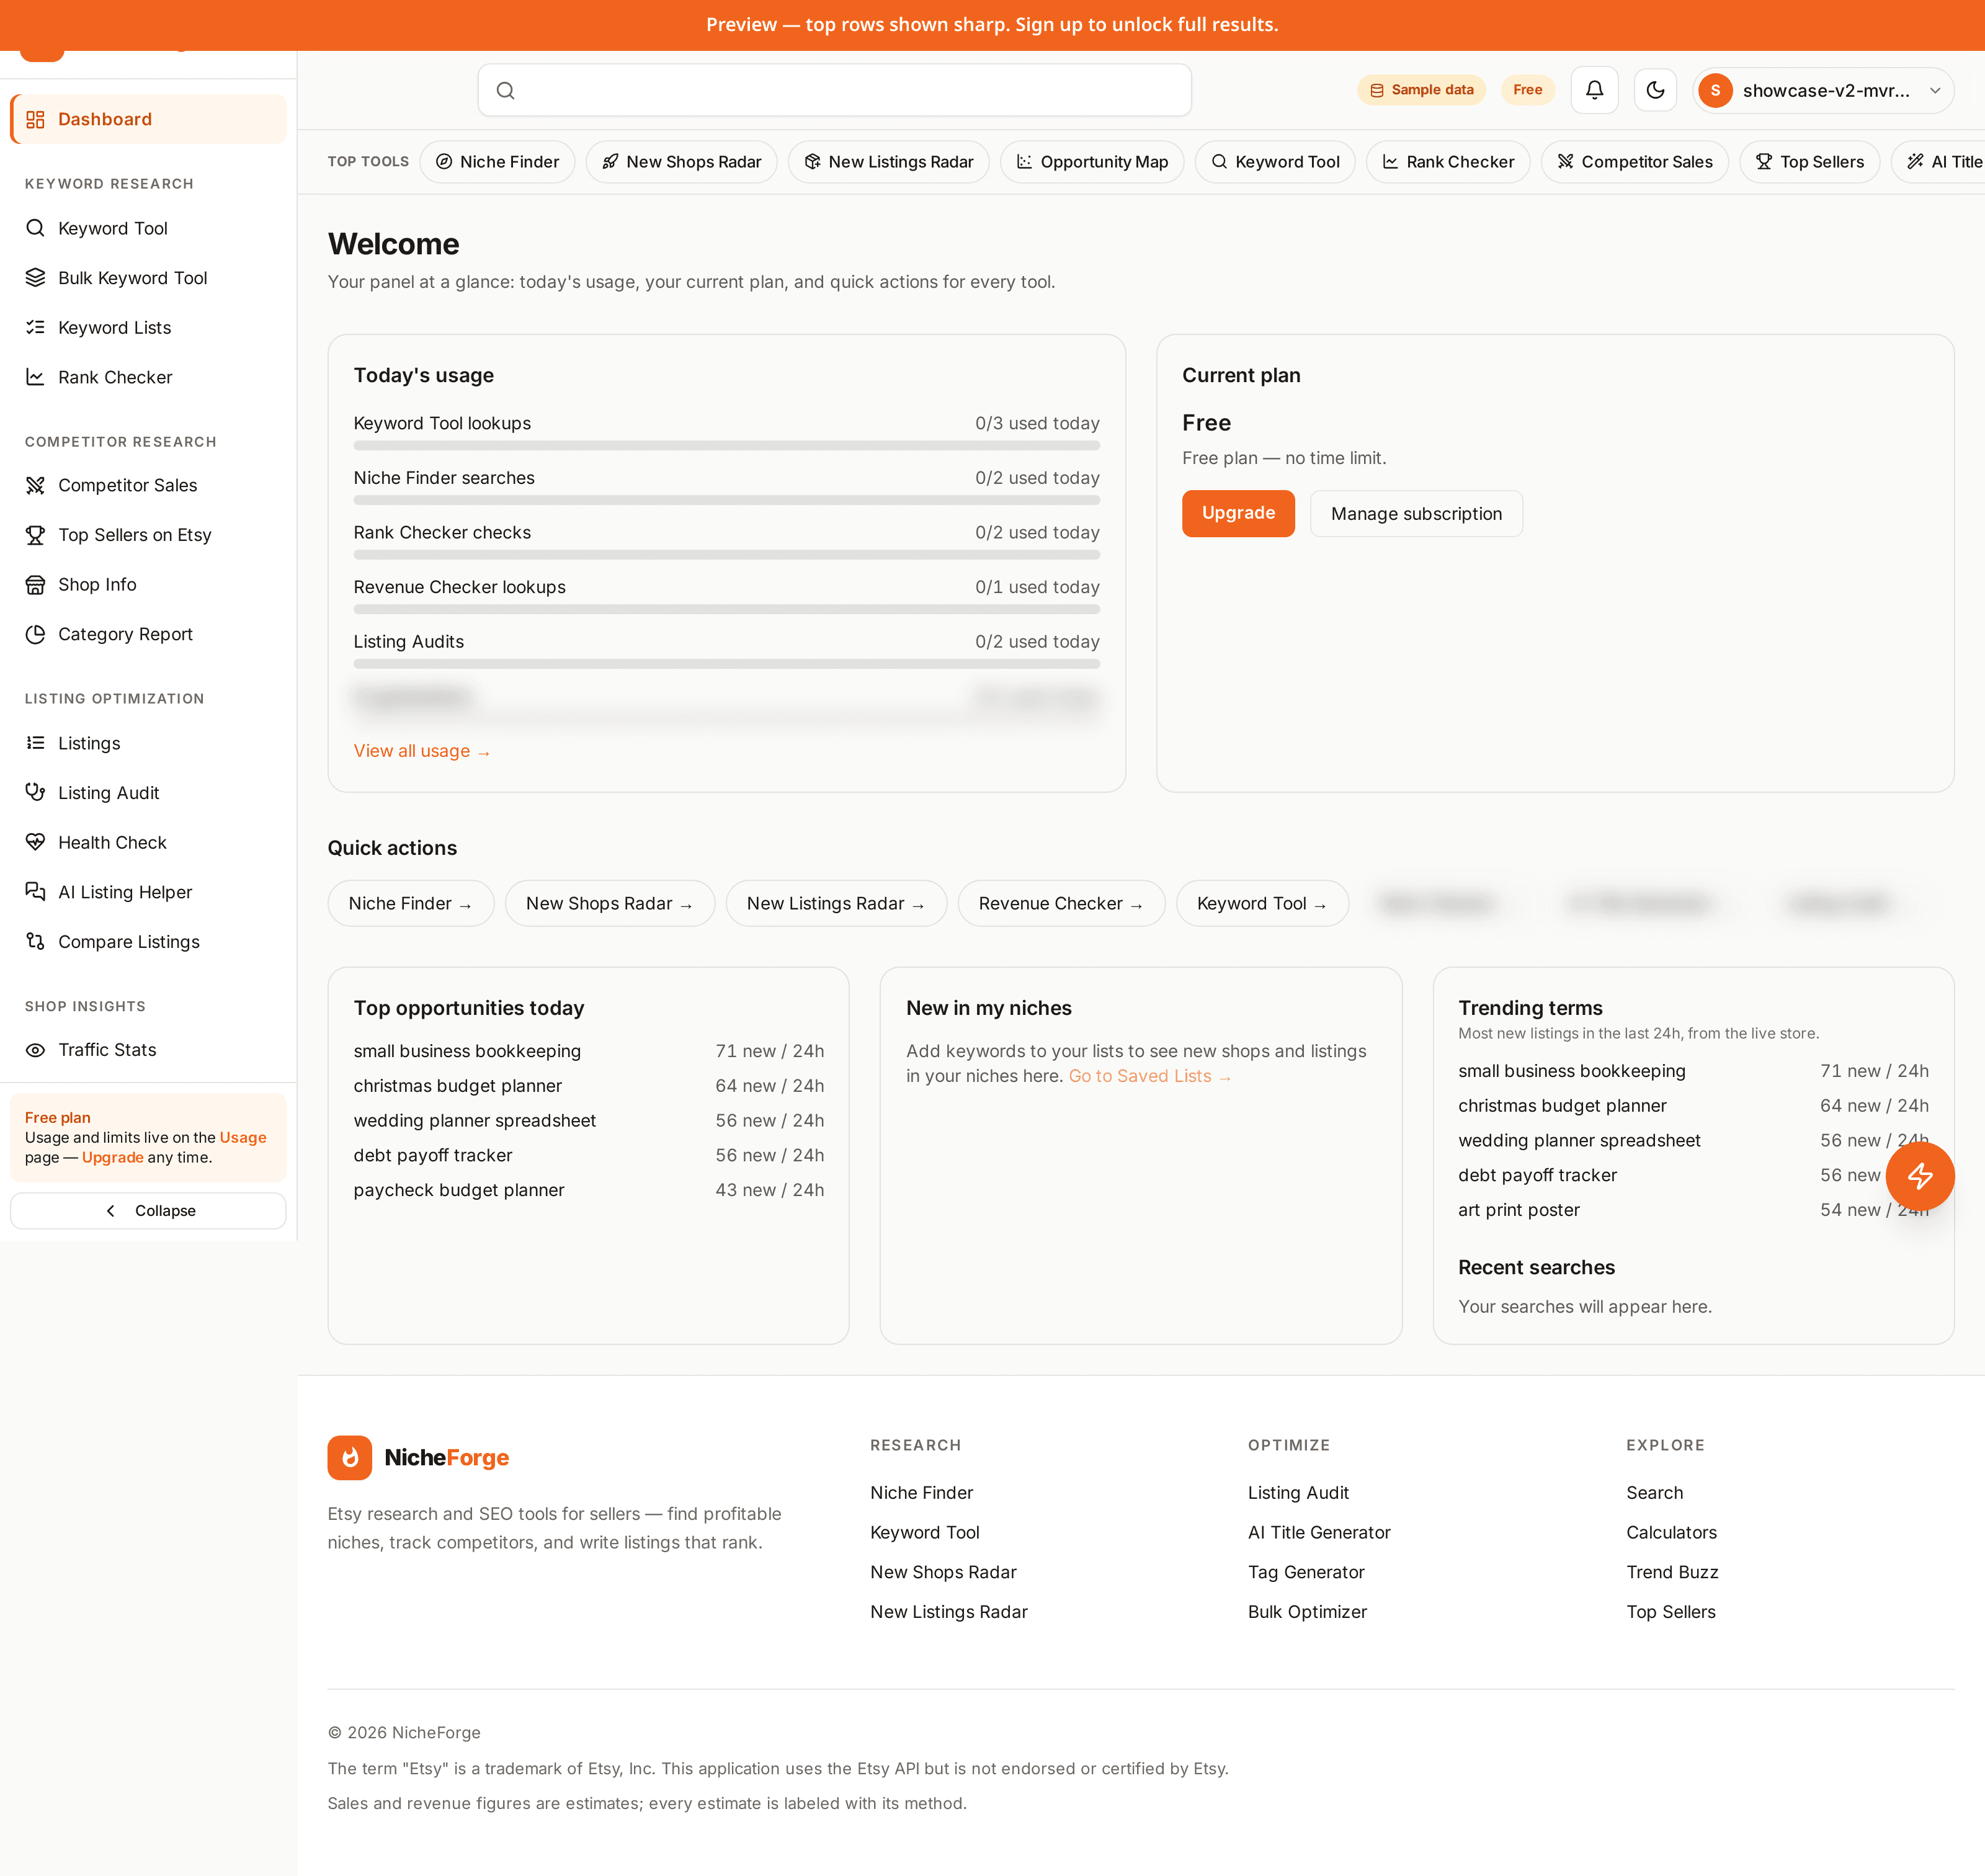Click the Revenue Checker quick action

point(1061,903)
